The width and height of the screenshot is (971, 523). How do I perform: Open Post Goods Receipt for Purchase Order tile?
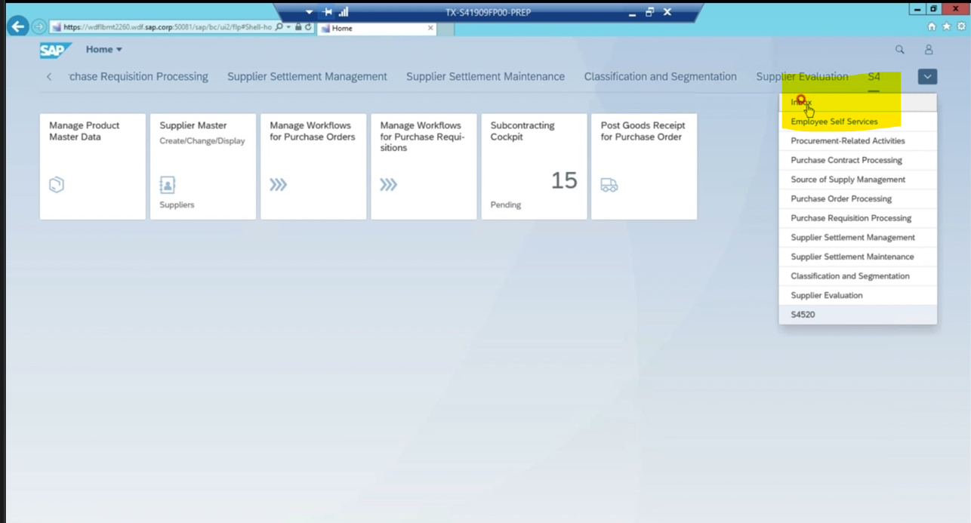tap(644, 167)
